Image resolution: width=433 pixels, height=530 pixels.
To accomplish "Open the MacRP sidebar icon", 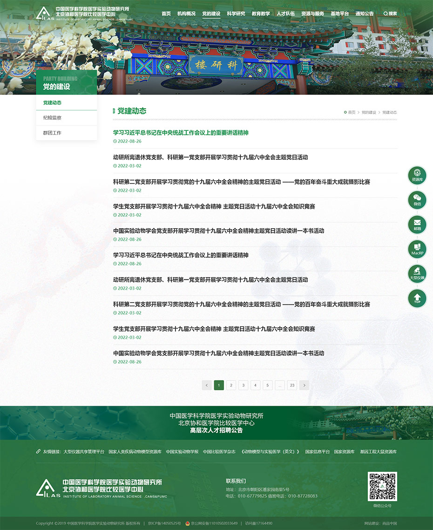I will pyautogui.click(x=417, y=249).
